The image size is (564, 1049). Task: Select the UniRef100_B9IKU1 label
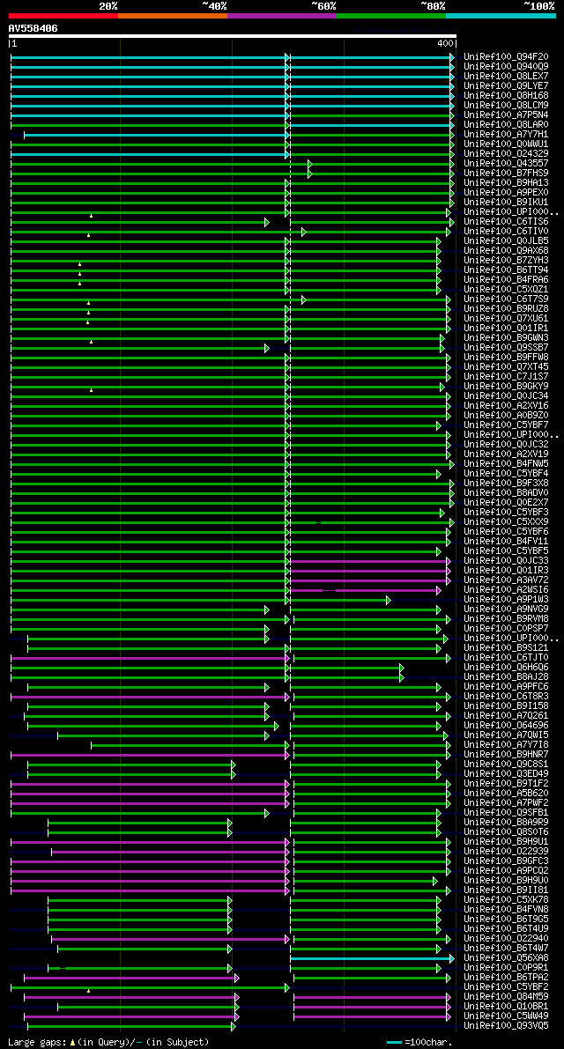point(506,203)
